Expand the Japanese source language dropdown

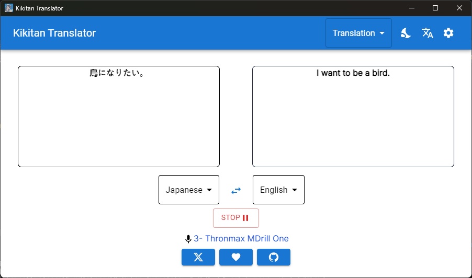click(189, 190)
